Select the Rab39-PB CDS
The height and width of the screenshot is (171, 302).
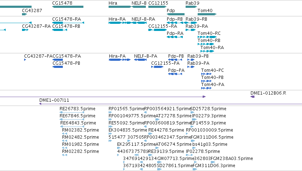191,60
